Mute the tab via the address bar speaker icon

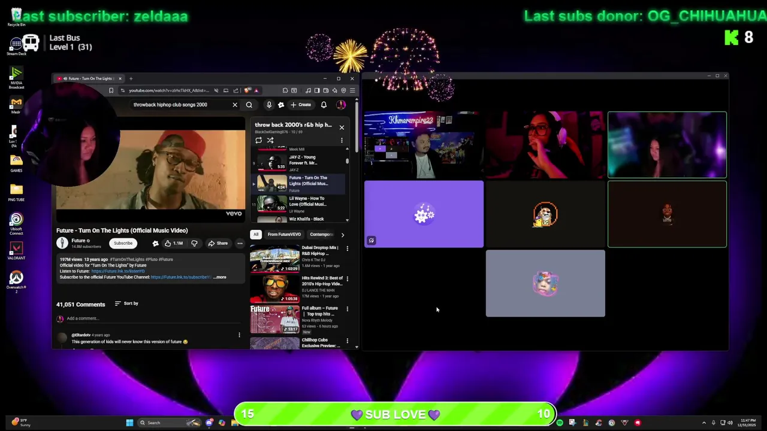[x=216, y=90]
